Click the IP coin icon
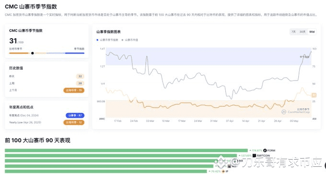 pos(223,171)
